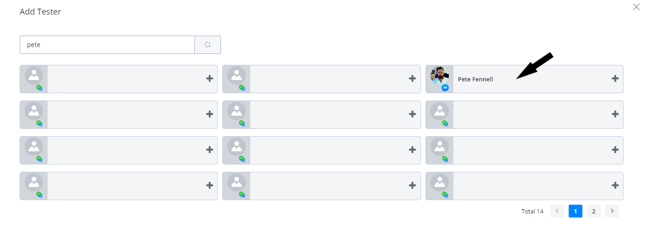Click plus icon on first row middle card
This screenshot has height=244, width=646.
(x=412, y=79)
